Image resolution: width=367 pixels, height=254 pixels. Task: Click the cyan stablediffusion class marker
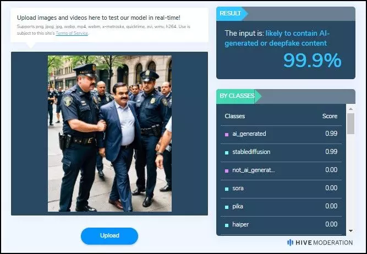pos(227,153)
